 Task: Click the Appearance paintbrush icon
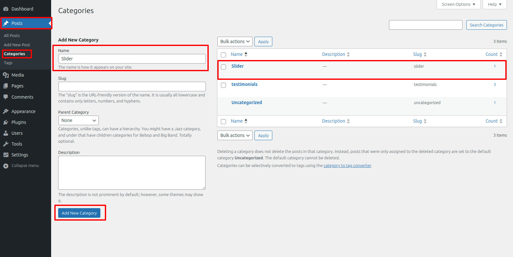(x=6, y=111)
